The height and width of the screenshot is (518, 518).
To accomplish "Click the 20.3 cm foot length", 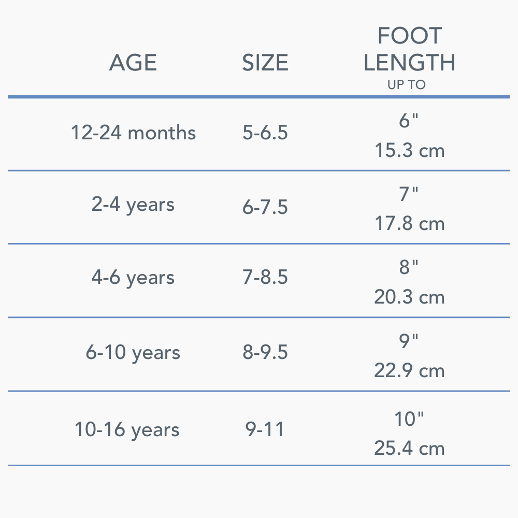I will click(x=409, y=297).
